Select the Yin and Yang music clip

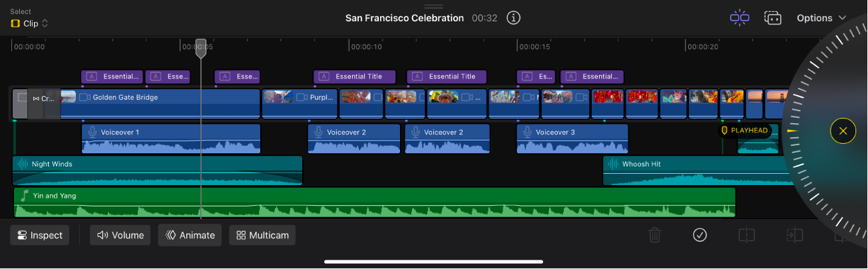pos(375,202)
